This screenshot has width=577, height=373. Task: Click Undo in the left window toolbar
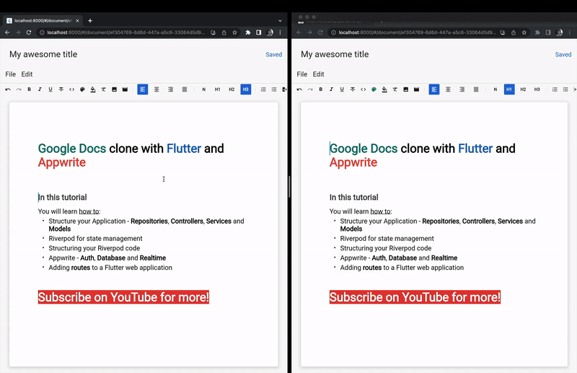click(8, 89)
